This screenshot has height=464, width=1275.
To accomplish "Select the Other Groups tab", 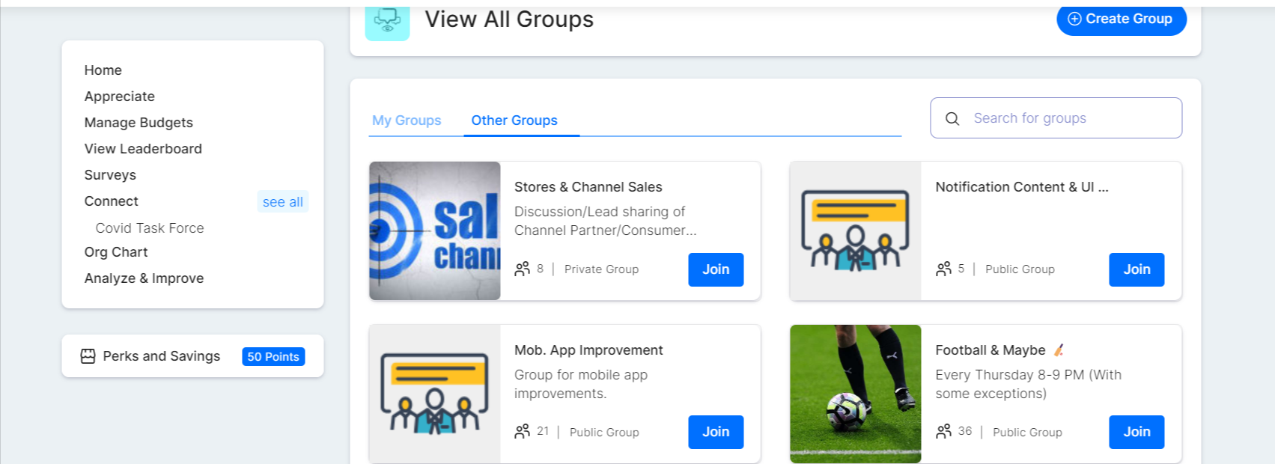I will [514, 120].
